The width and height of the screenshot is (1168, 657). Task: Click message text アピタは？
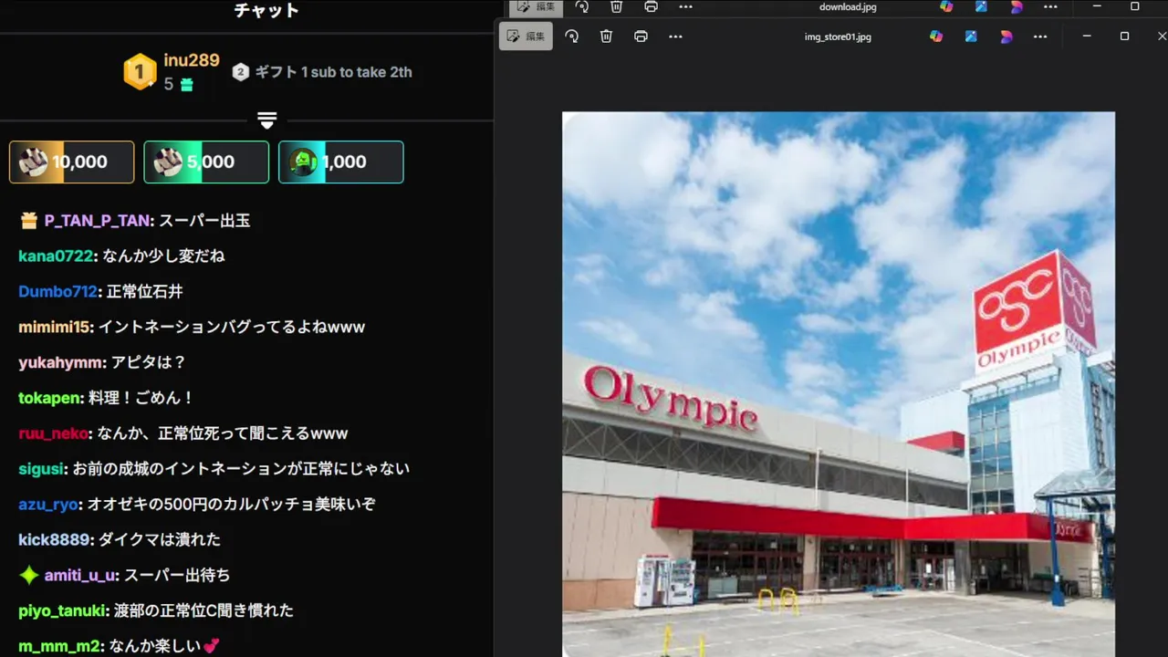point(149,362)
